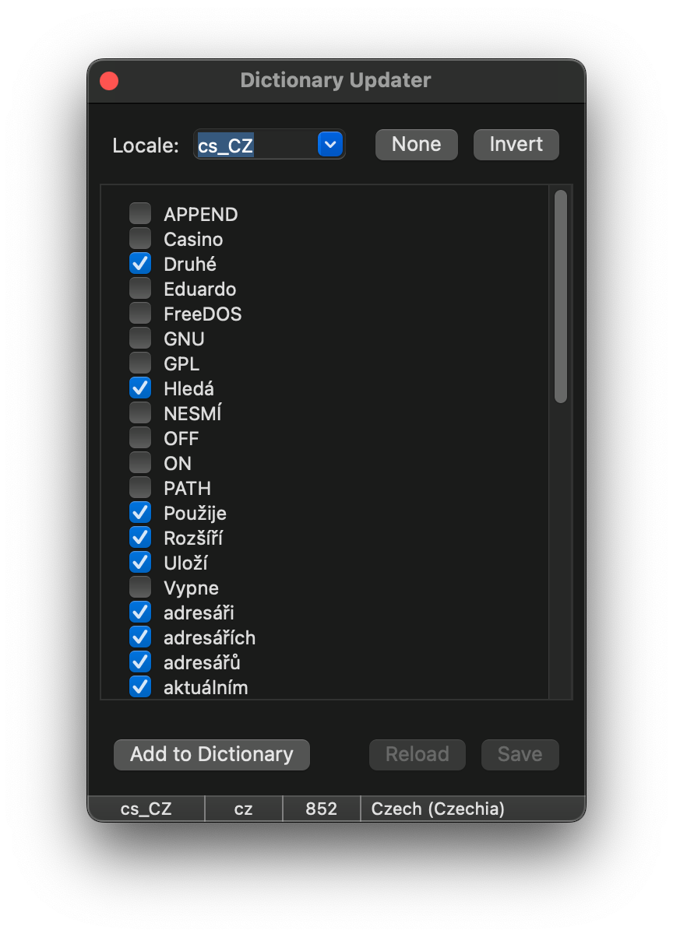Uncheck the Hledá checkbox
This screenshot has height=937, width=673.
140,388
